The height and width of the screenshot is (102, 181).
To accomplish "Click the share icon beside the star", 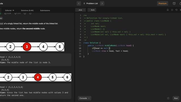I will click(30, 13).
